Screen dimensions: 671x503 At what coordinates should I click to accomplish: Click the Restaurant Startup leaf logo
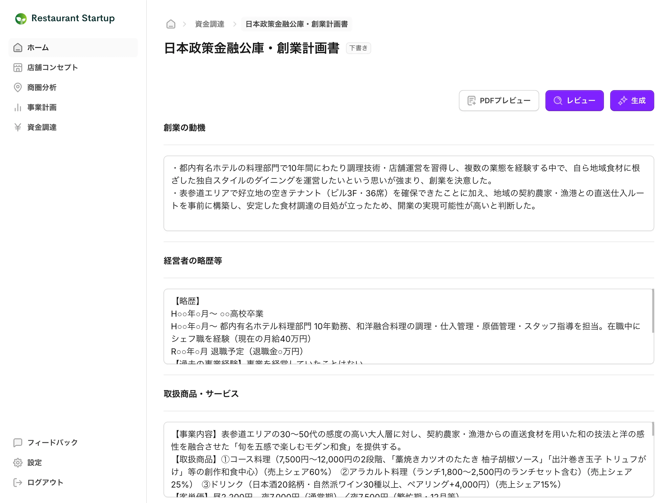(x=21, y=19)
